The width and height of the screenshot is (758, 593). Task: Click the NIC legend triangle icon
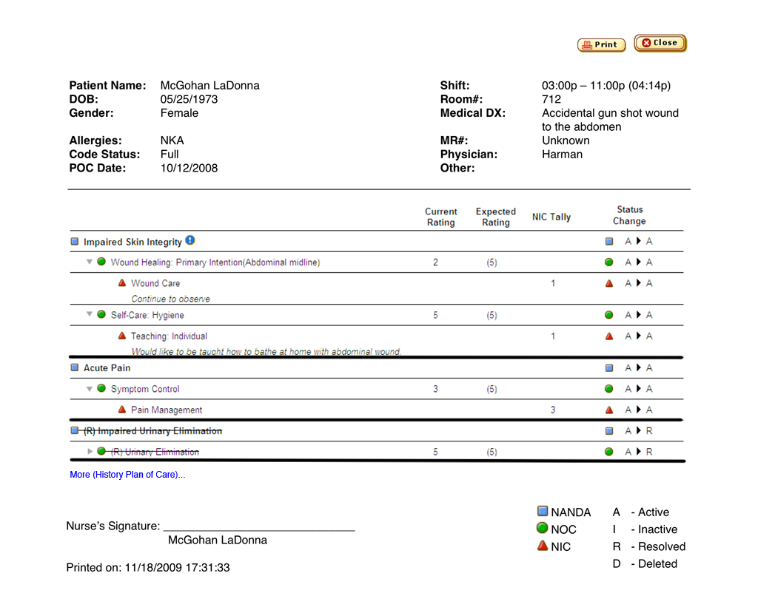click(x=543, y=545)
